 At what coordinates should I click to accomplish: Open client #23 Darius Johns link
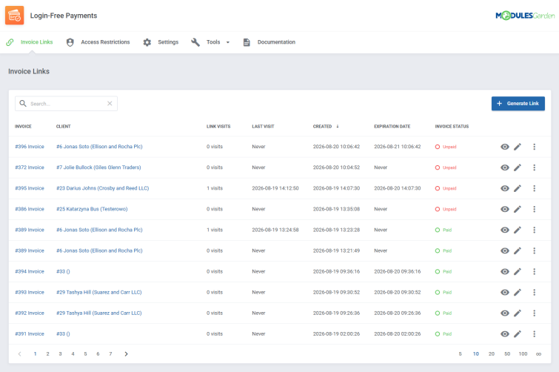pos(103,188)
